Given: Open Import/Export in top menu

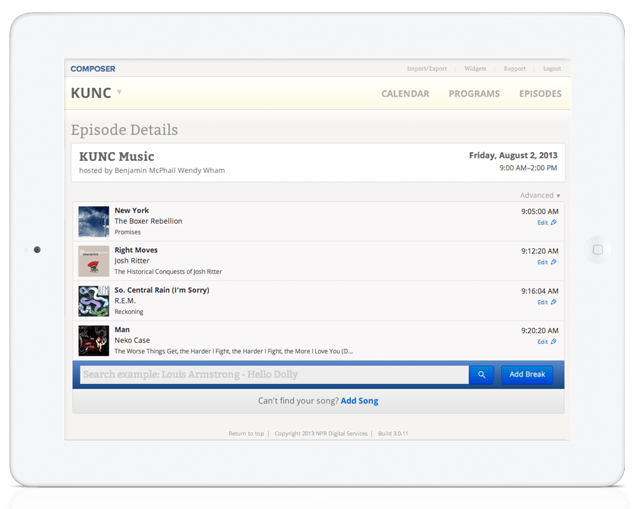Looking at the screenshot, I should point(426,69).
